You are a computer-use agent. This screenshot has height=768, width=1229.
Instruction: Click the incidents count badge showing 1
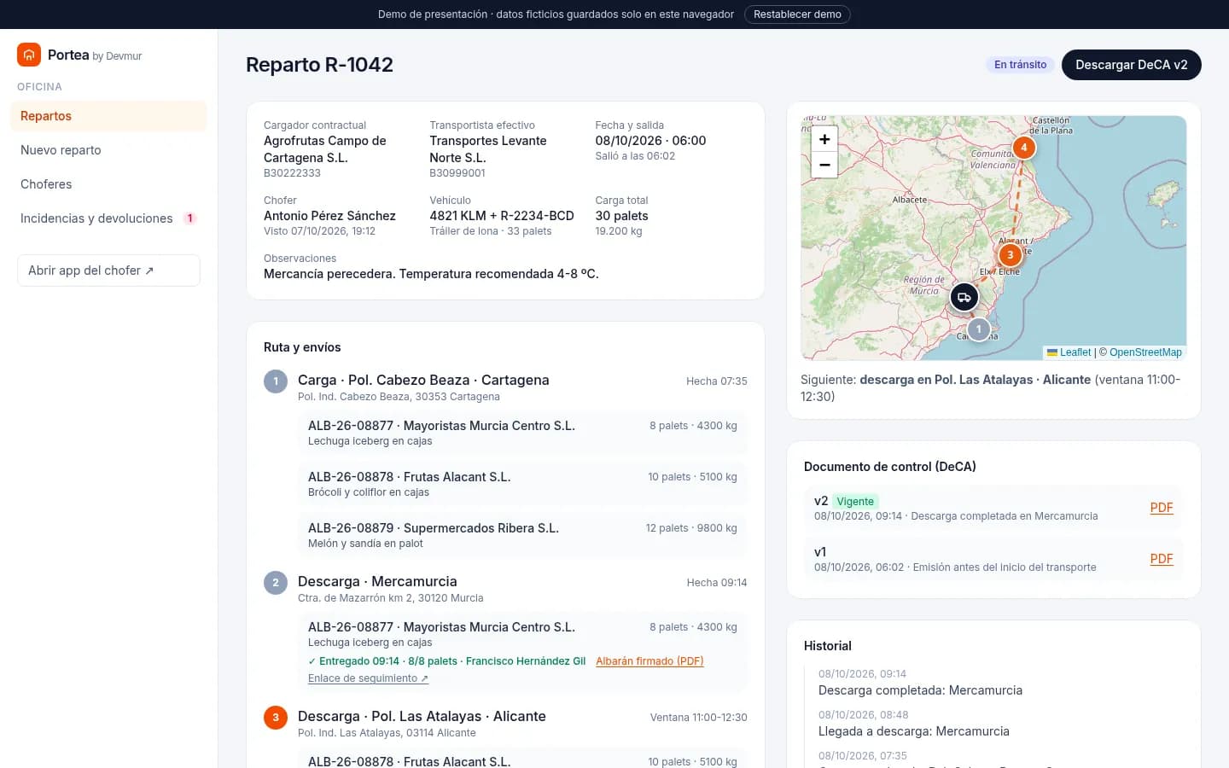[189, 218]
